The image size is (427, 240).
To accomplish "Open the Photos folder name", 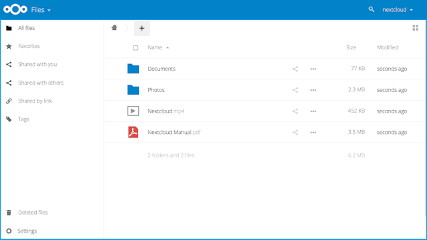I will 156,90.
